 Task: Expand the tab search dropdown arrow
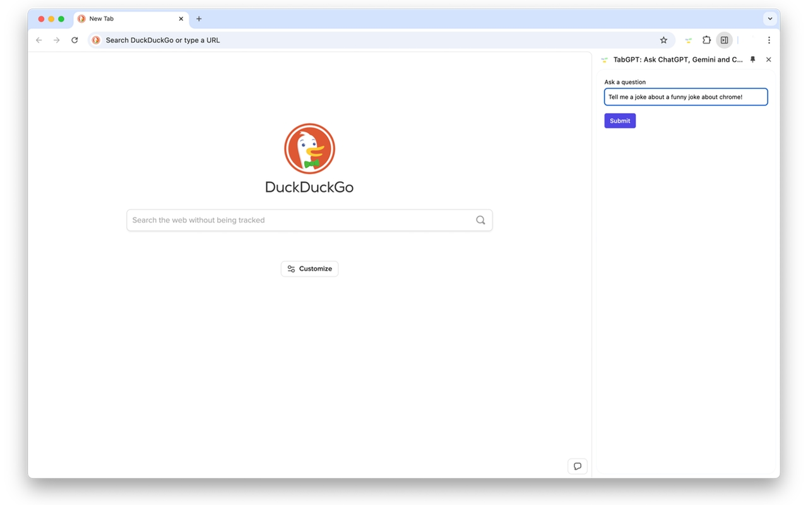click(770, 19)
